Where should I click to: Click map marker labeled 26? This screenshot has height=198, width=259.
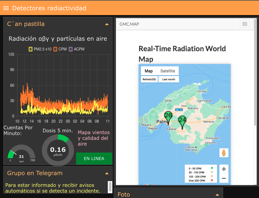(168, 118)
